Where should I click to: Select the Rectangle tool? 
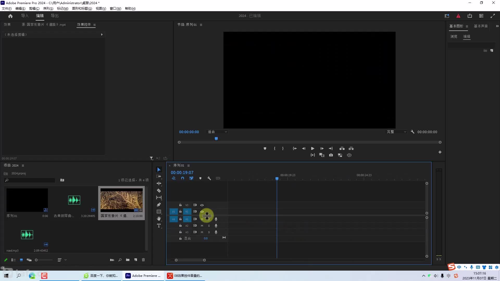pyautogui.click(x=159, y=212)
